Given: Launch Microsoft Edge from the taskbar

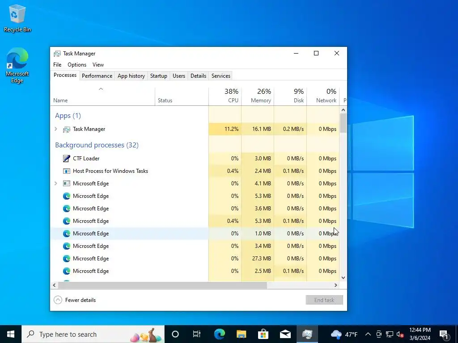Looking at the screenshot, I should click(x=219, y=334).
